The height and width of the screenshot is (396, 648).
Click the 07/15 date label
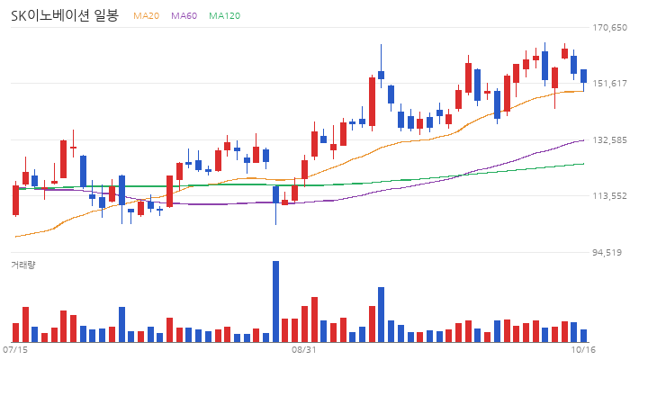tap(15, 350)
